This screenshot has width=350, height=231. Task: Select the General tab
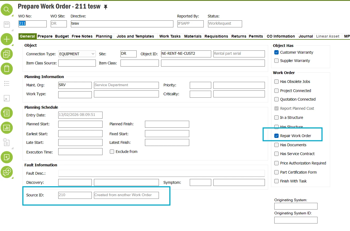pyautogui.click(x=27, y=36)
